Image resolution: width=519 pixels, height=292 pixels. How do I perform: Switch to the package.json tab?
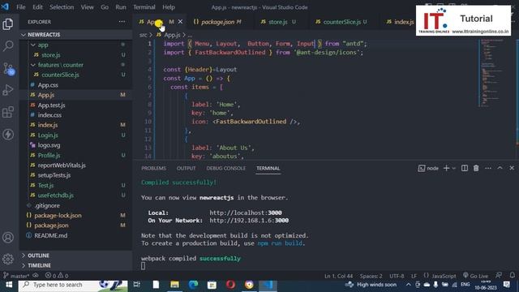tap(218, 22)
